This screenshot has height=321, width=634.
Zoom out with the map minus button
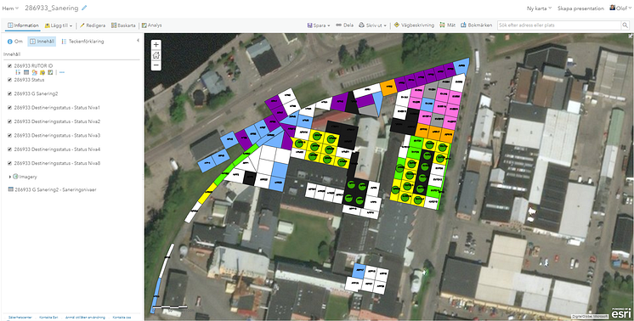156,65
